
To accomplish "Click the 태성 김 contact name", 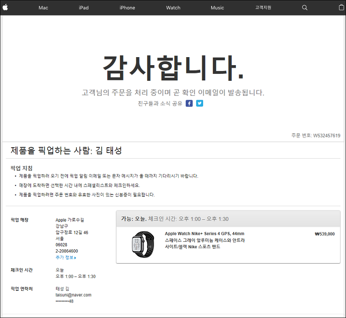I will coord(62,289).
